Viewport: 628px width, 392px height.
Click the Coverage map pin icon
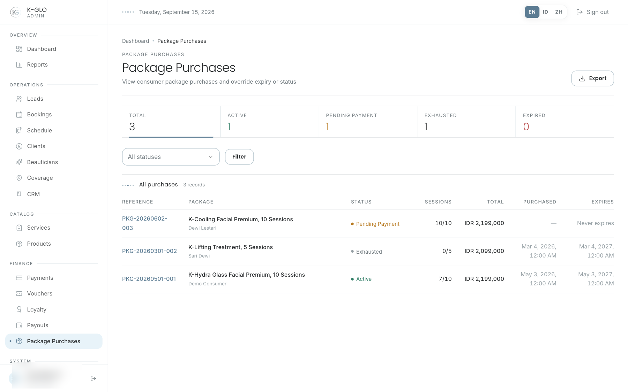coord(19,178)
